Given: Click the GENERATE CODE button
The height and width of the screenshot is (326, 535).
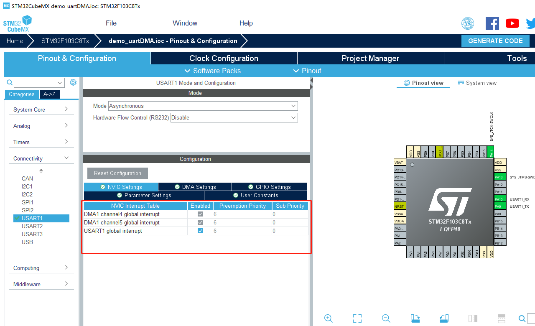Looking at the screenshot, I should tap(495, 41).
